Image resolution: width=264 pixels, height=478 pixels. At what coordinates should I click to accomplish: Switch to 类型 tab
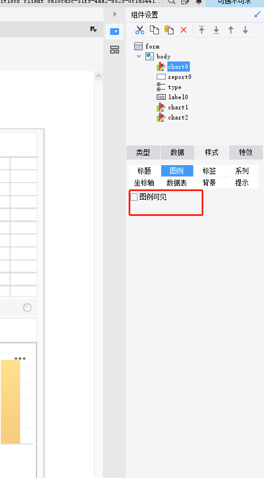(x=143, y=152)
